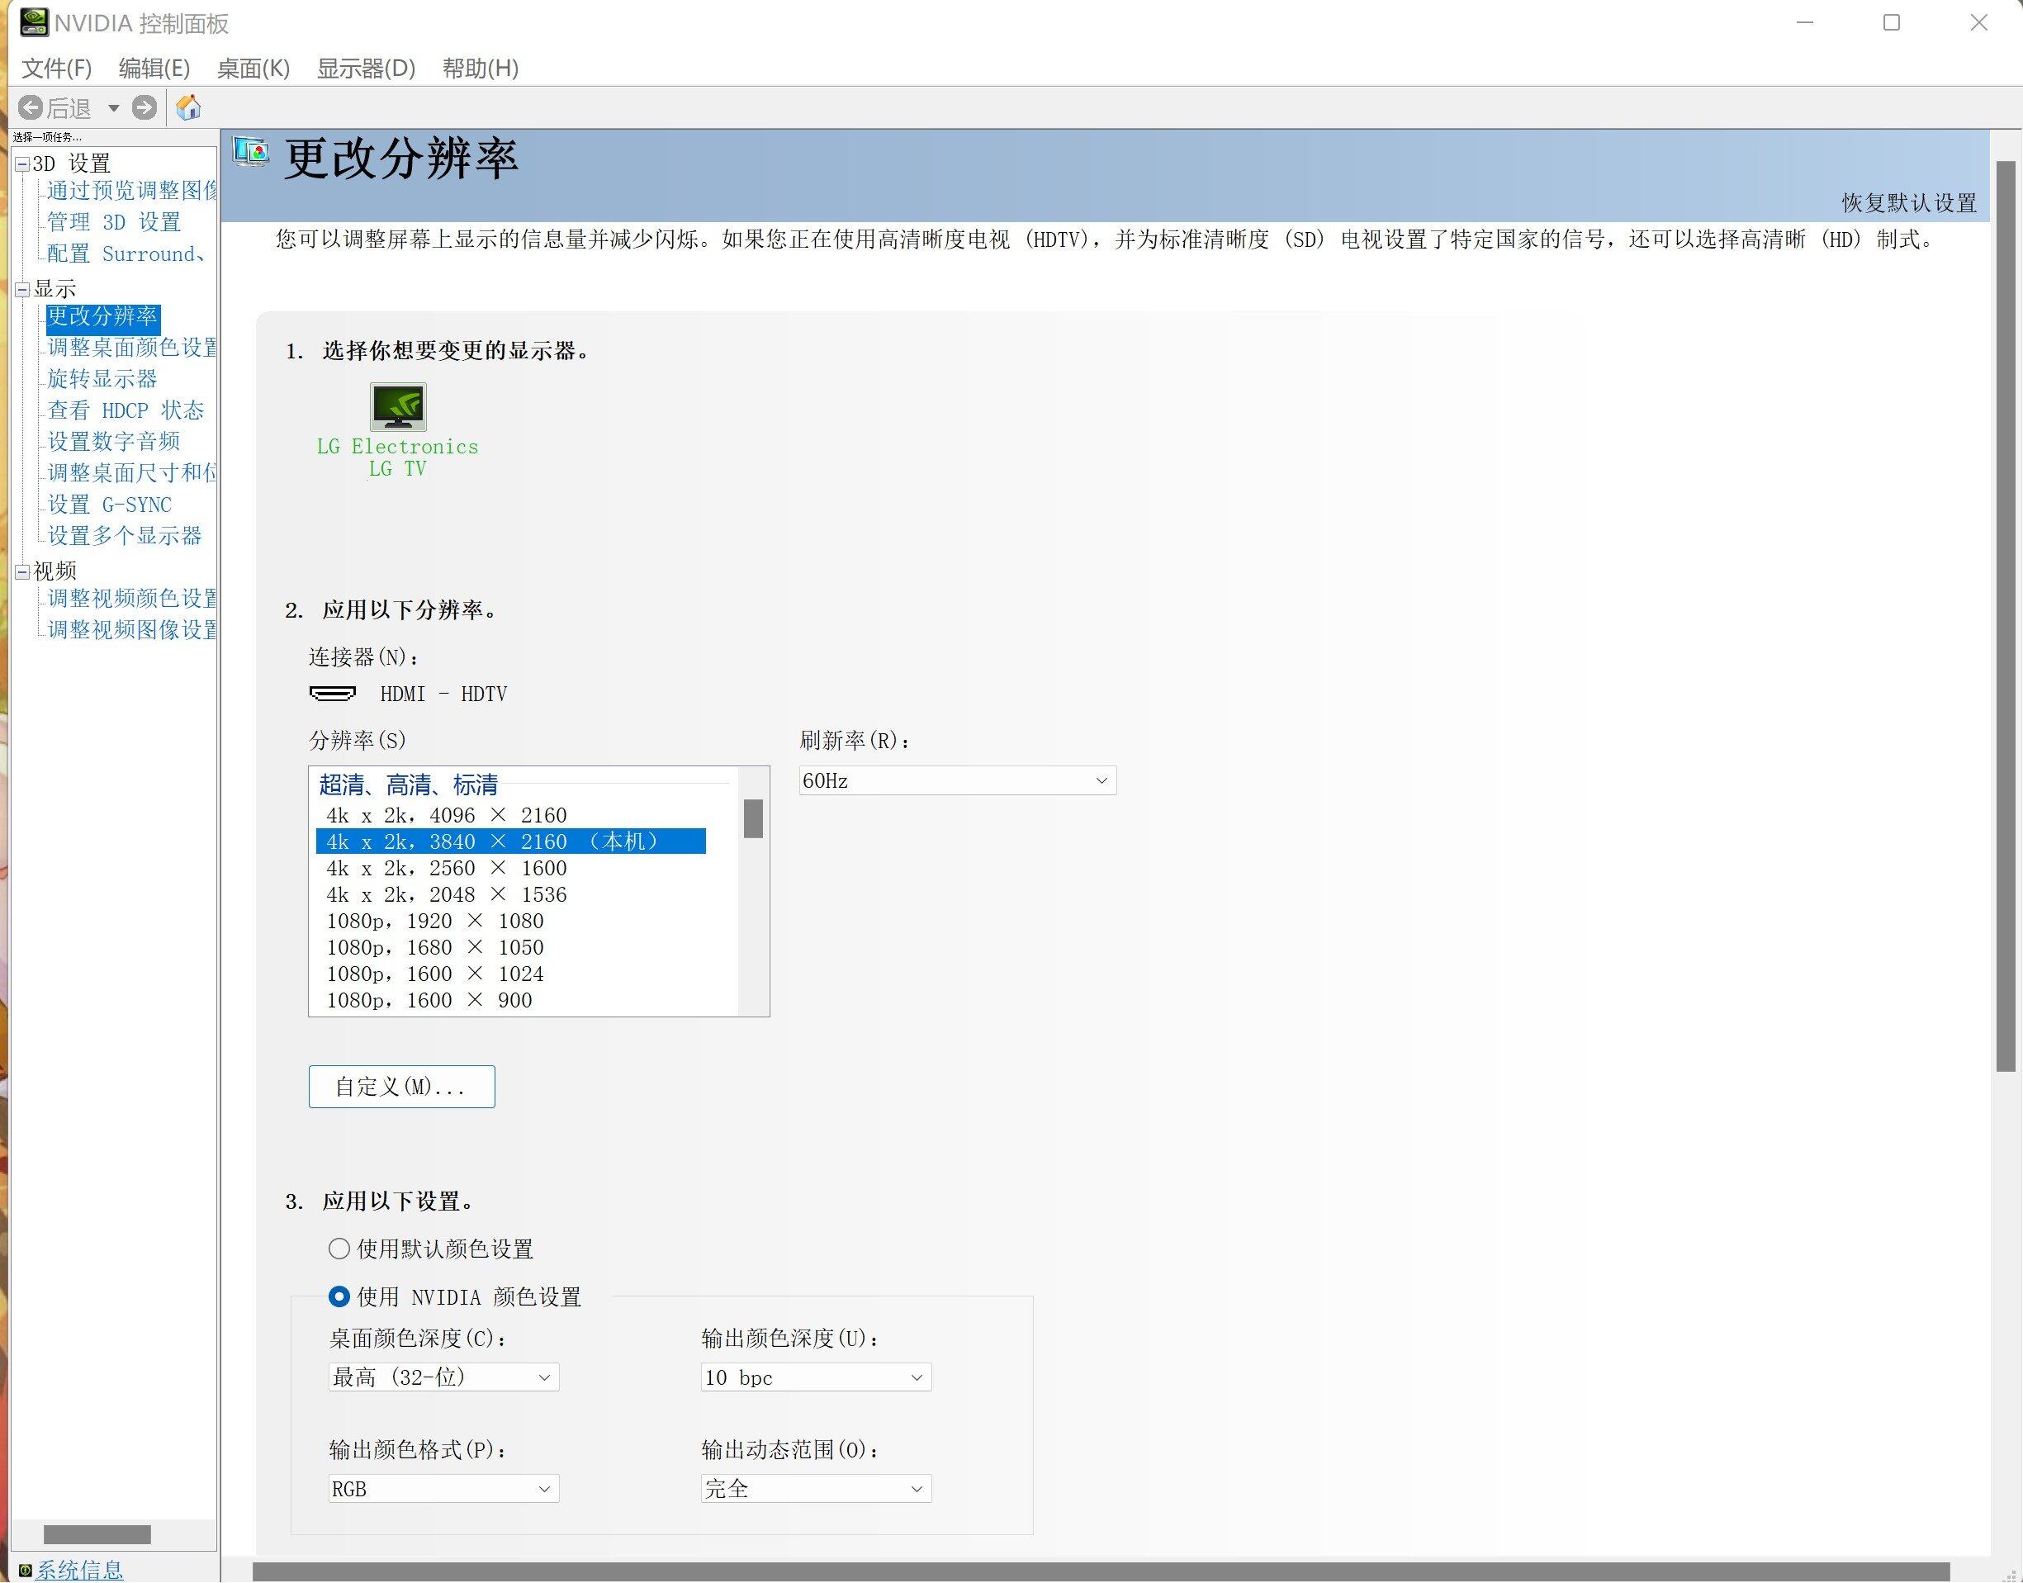Click the main panel horizontal scrollbar
Screen dimensions: 2023x1583
pyautogui.click(x=1101, y=1572)
